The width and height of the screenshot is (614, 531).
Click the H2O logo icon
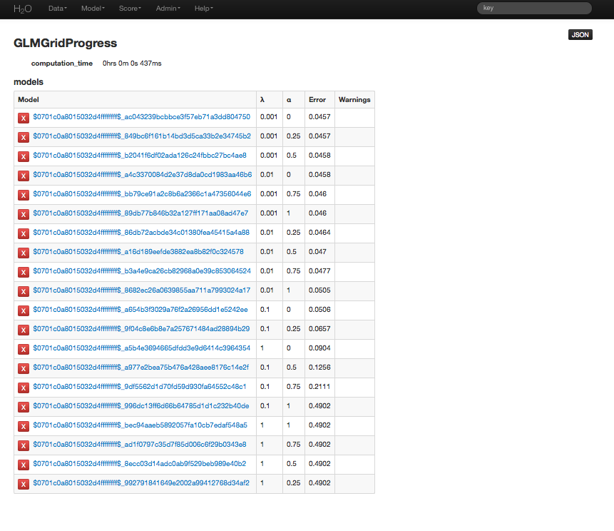(21, 9)
